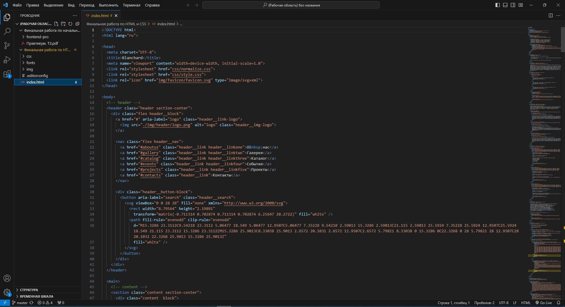This screenshot has height=307, width=565.
Task: Click the New File icon in explorer
Action: (x=56, y=24)
